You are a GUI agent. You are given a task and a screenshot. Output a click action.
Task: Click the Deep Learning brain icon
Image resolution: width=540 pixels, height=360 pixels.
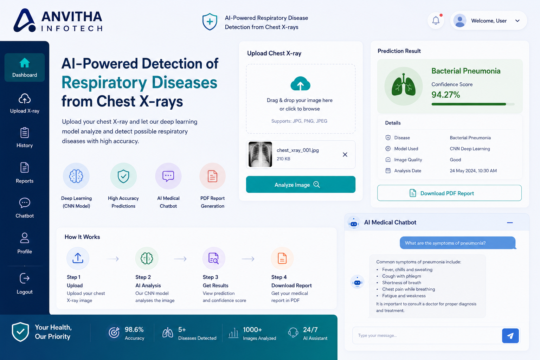(x=76, y=176)
